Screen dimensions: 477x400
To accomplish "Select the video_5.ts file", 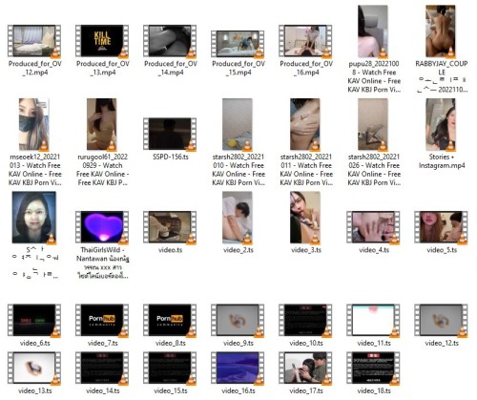I will click(441, 227).
